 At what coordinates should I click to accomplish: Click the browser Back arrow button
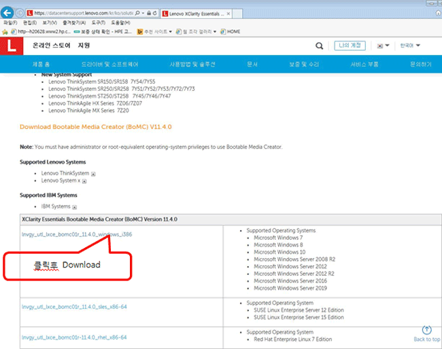click(x=7, y=13)
